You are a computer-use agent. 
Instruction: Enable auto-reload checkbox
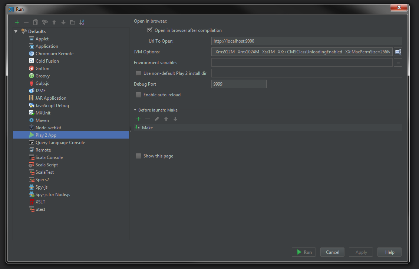[x=138, y=94]
